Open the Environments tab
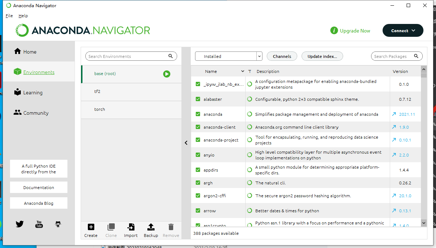436x248 pixels. coord(39,72)
